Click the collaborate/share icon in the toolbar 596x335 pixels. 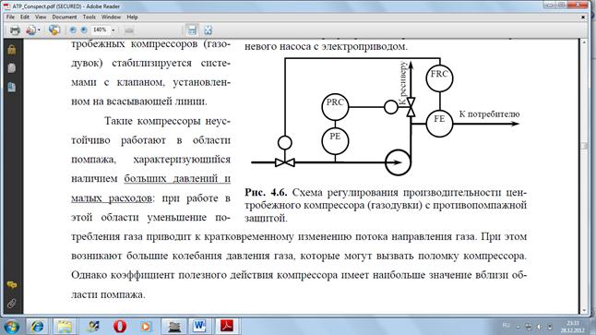tap(54, 30)
